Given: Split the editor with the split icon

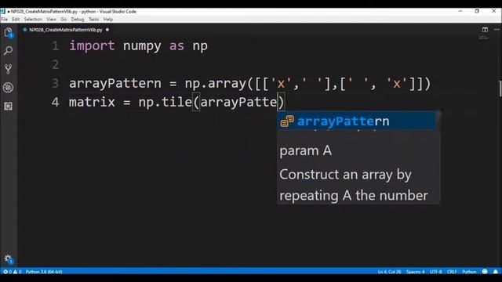Looking at the screenshot, I should (485, 30).
